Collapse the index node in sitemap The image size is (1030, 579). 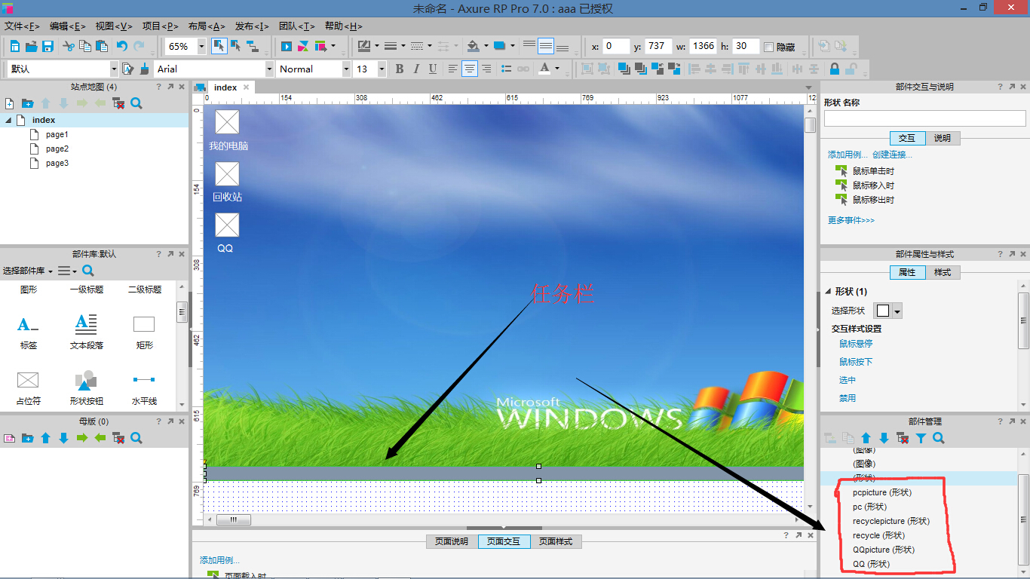(8, 121)
